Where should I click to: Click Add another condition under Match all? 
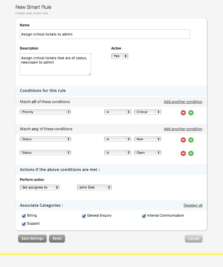click(183, 102)
